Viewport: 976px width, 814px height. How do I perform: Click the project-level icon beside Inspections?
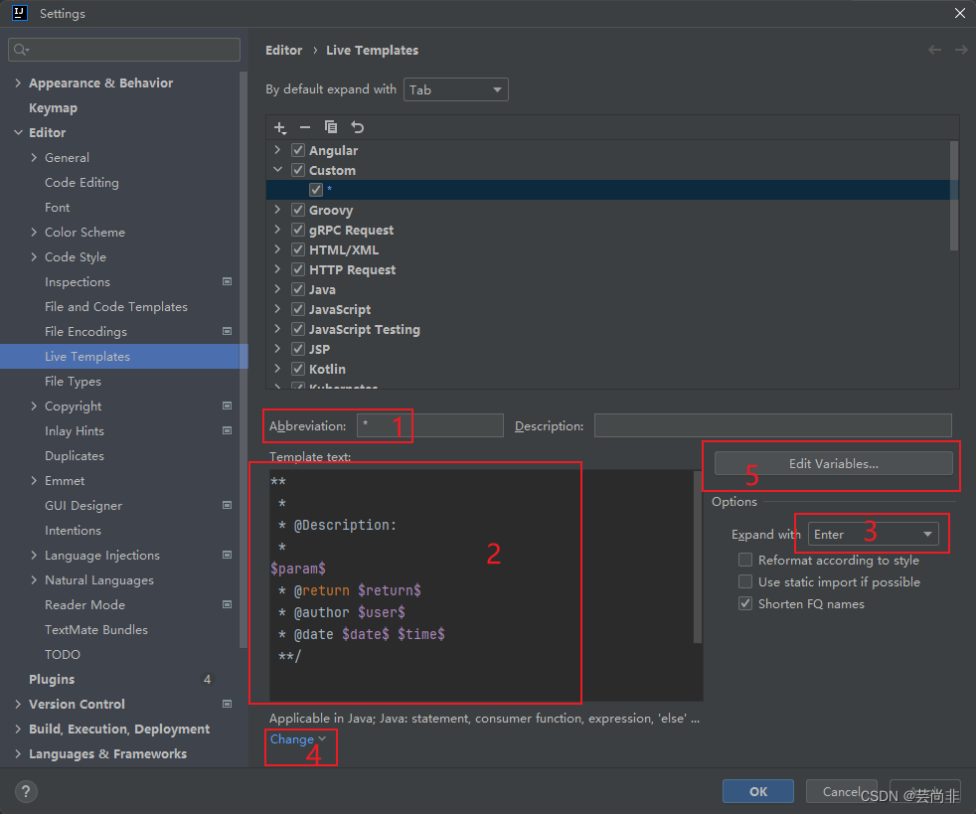(228, 281)
